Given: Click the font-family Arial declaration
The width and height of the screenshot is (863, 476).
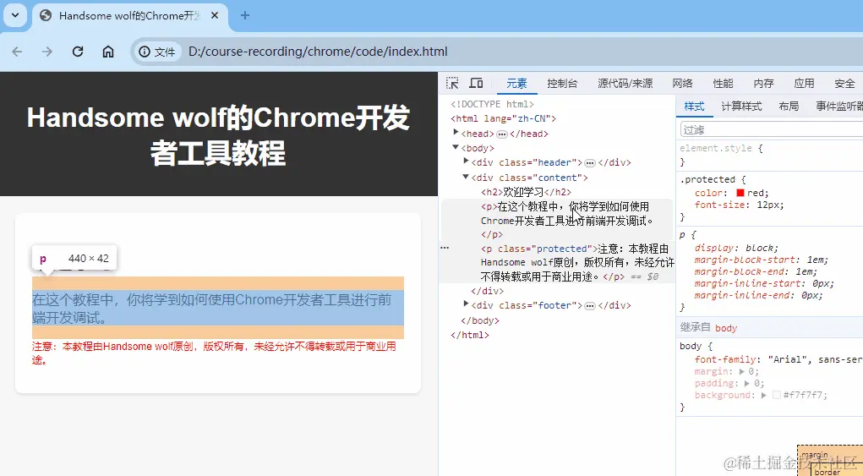Looking at the screenshot, I should (778, 359).
